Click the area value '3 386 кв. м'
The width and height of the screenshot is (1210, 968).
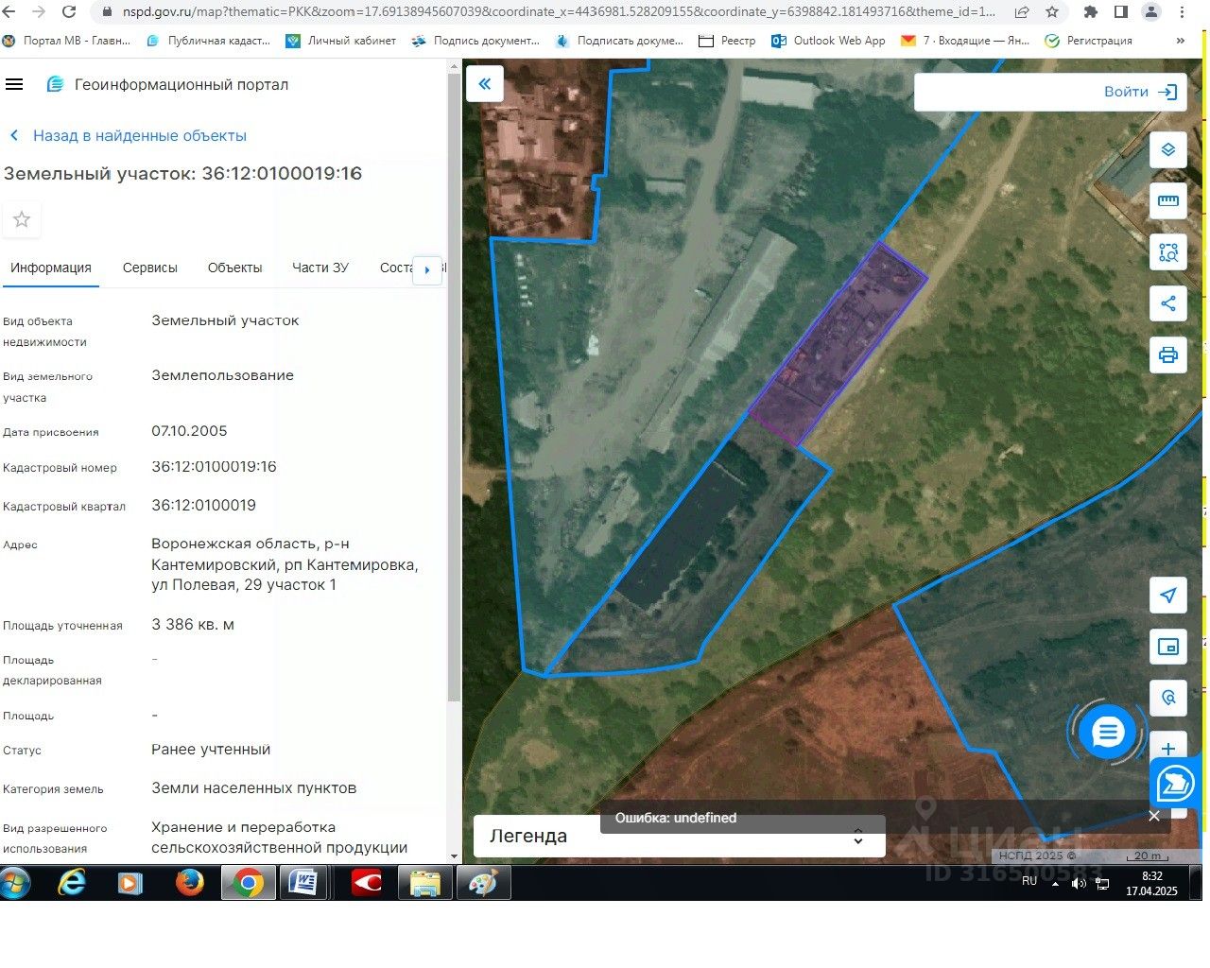tap(193, 624)
